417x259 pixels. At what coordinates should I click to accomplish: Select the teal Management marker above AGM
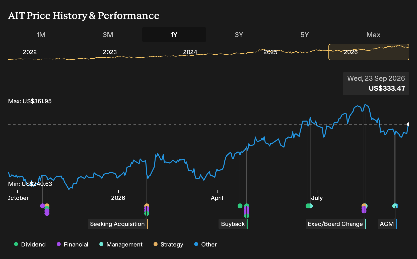click(394, 206)
